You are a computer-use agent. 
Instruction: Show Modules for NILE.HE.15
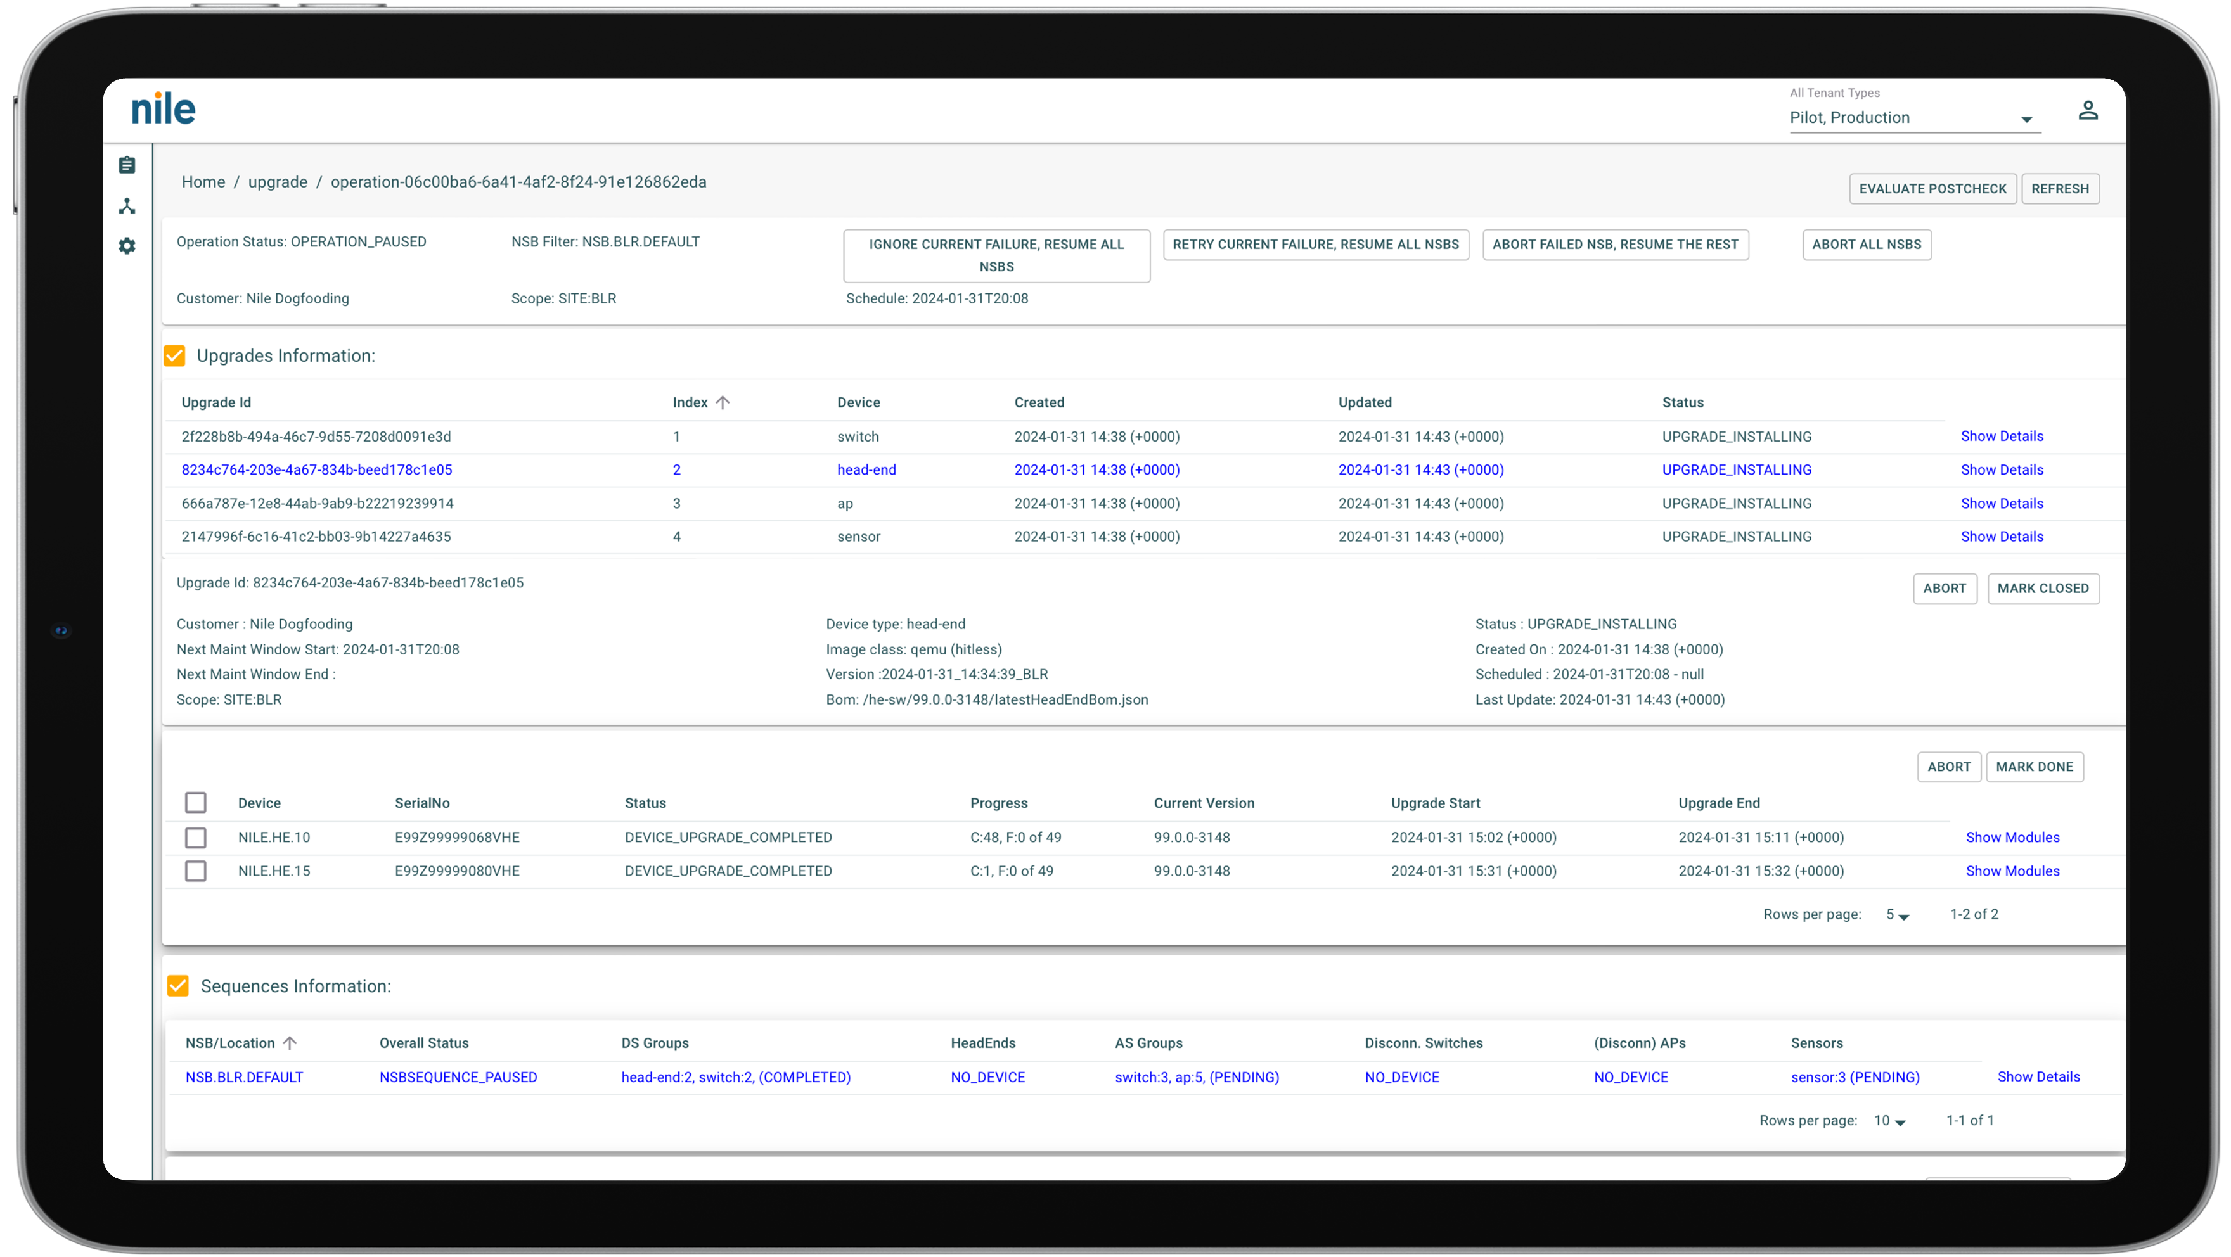2013,871
